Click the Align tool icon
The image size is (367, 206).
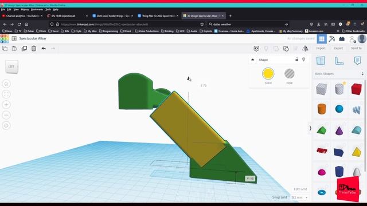pos(295,48)
